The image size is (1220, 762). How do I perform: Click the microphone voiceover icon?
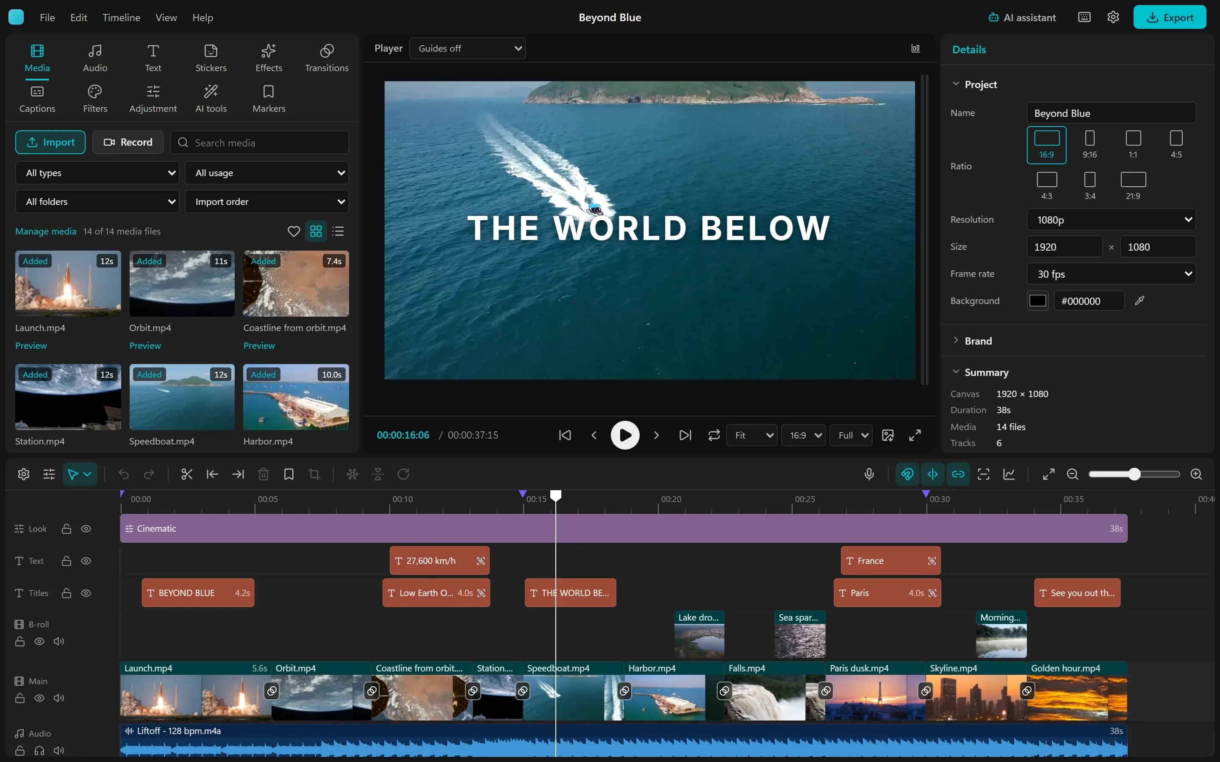pos(869,474)
